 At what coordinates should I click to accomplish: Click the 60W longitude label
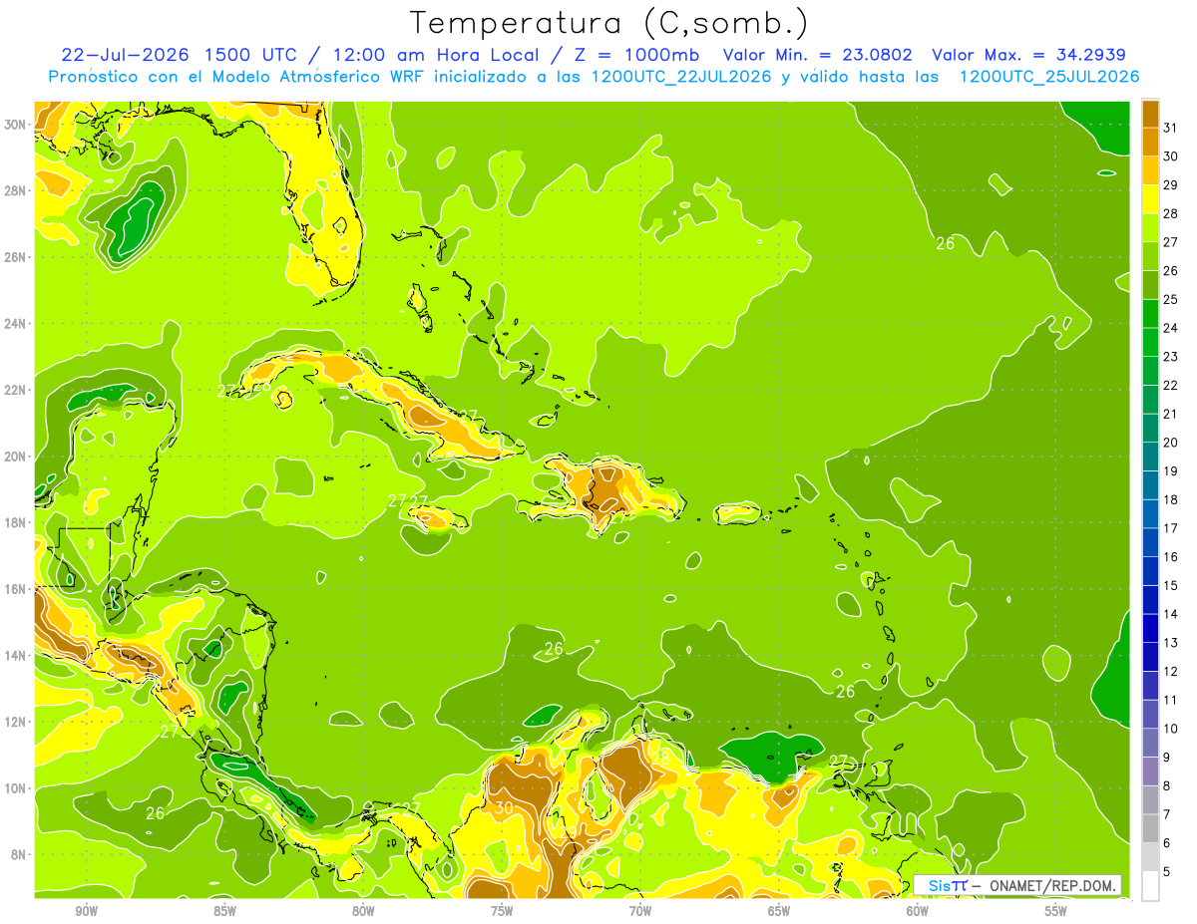(x=918, y=912)
